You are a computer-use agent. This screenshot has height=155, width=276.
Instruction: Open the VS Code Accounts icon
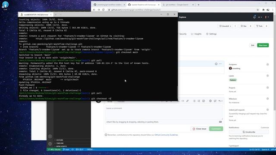pos(50,136)
